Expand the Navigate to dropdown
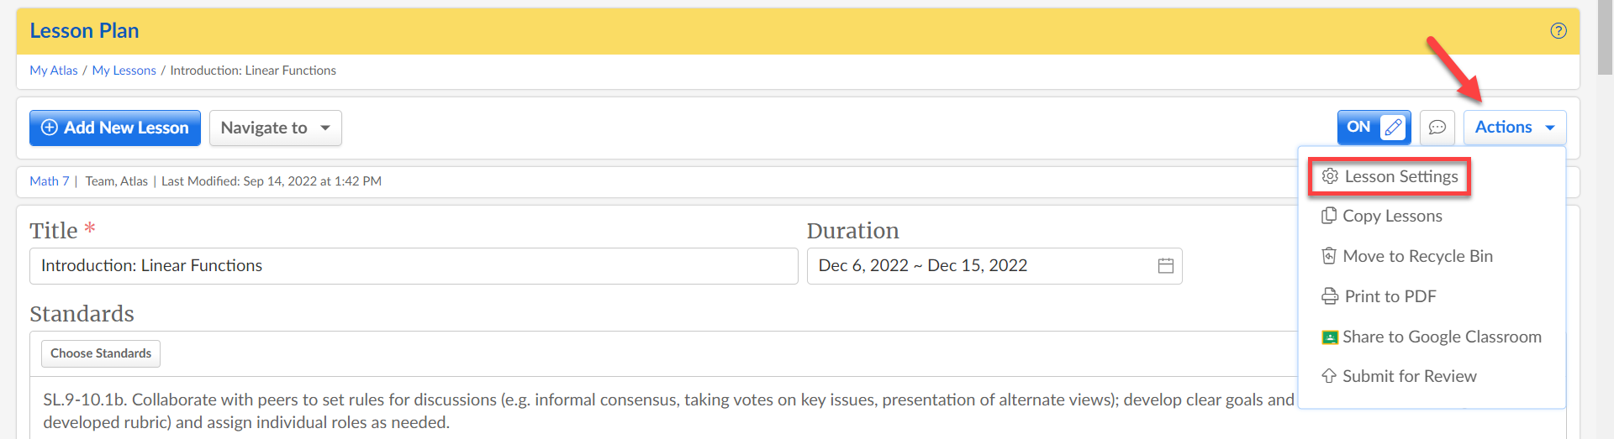This screenshot has width=1614, height=439. (x=275, y=128)
